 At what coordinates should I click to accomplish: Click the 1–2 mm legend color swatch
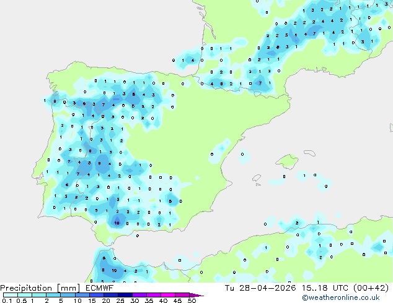pos(39,295)
